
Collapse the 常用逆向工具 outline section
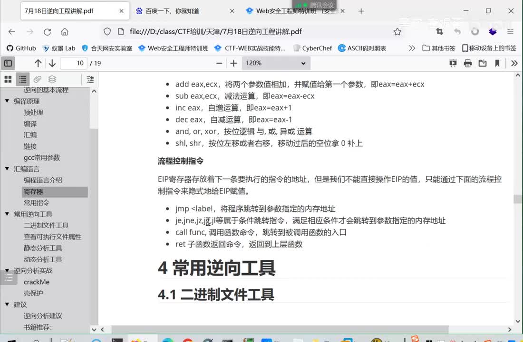[x=7, y=214]
